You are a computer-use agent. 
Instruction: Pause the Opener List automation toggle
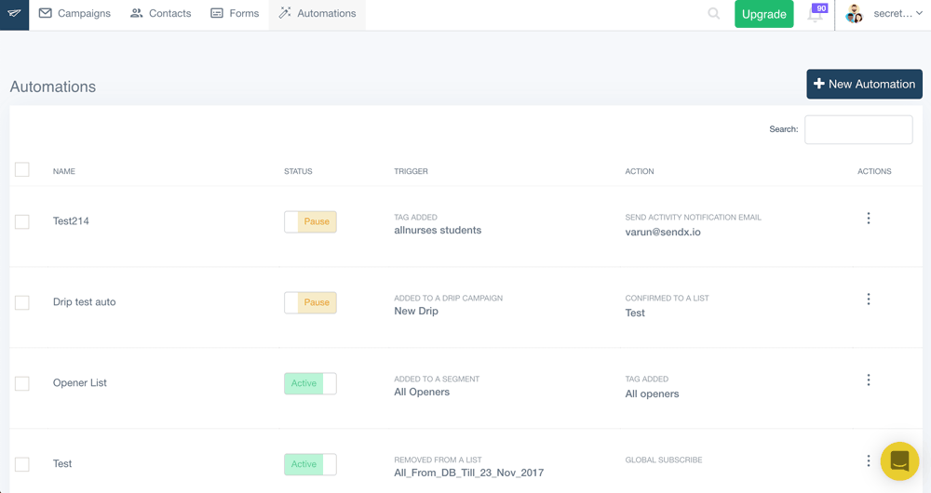point(310,383)
